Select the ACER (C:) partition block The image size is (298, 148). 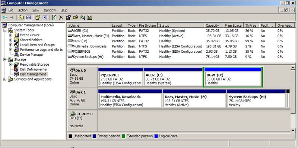173,77
